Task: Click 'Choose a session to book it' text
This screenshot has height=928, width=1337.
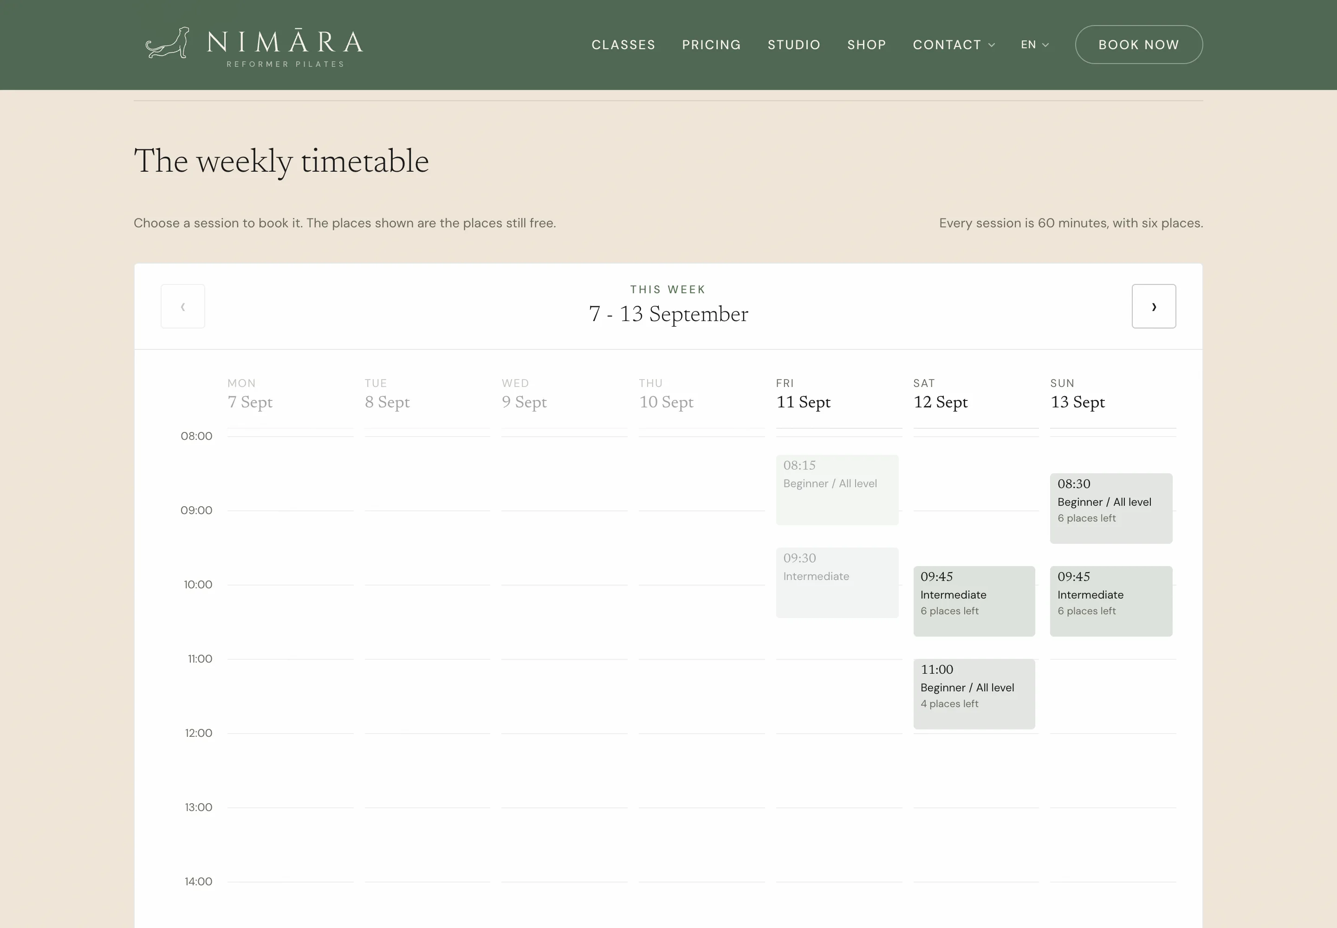Action: pos(345,223)
